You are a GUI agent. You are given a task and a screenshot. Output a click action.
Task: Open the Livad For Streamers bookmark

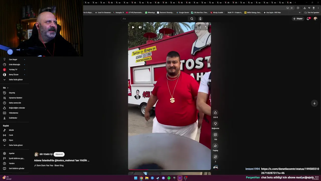pyautogui.click(x=103, y=13)
